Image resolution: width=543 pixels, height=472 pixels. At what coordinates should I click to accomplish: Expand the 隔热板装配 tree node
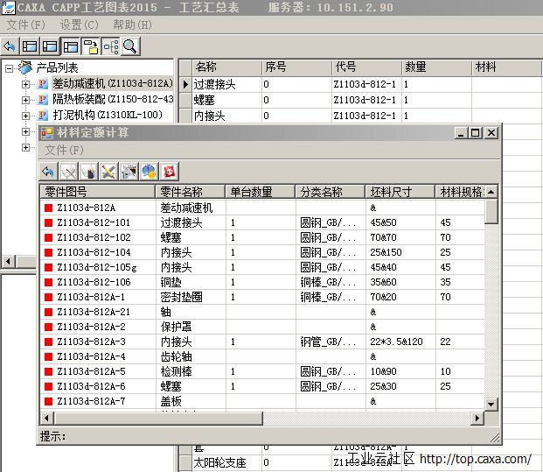(26, 100)
